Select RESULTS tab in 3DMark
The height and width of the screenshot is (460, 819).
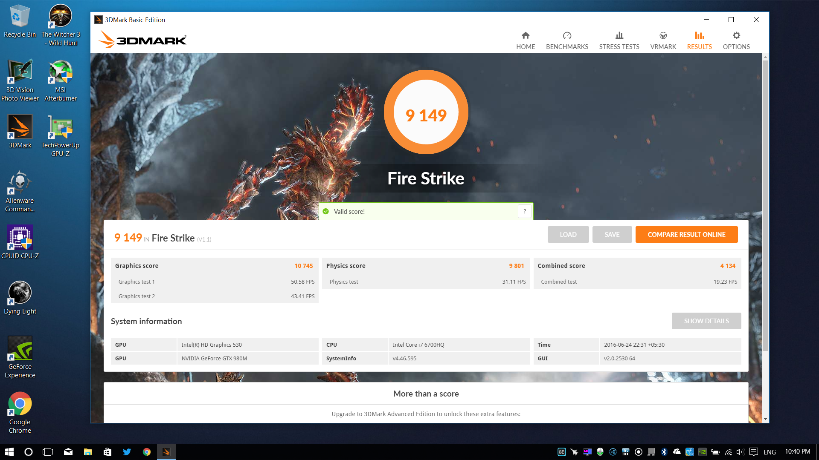point(700,39)
